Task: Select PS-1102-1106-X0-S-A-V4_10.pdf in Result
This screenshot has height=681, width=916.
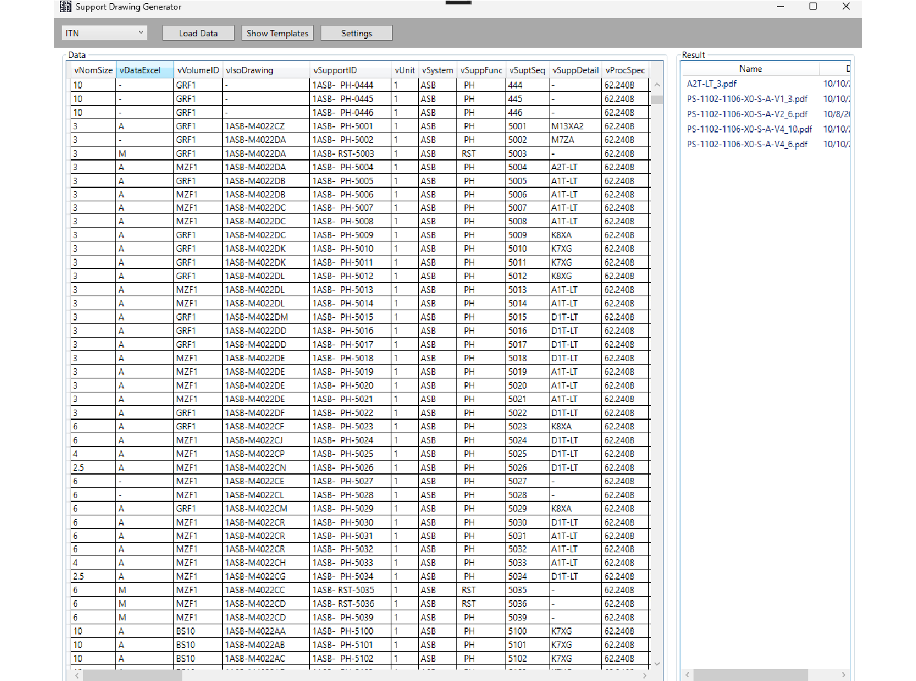Action: tap(750, 129)
